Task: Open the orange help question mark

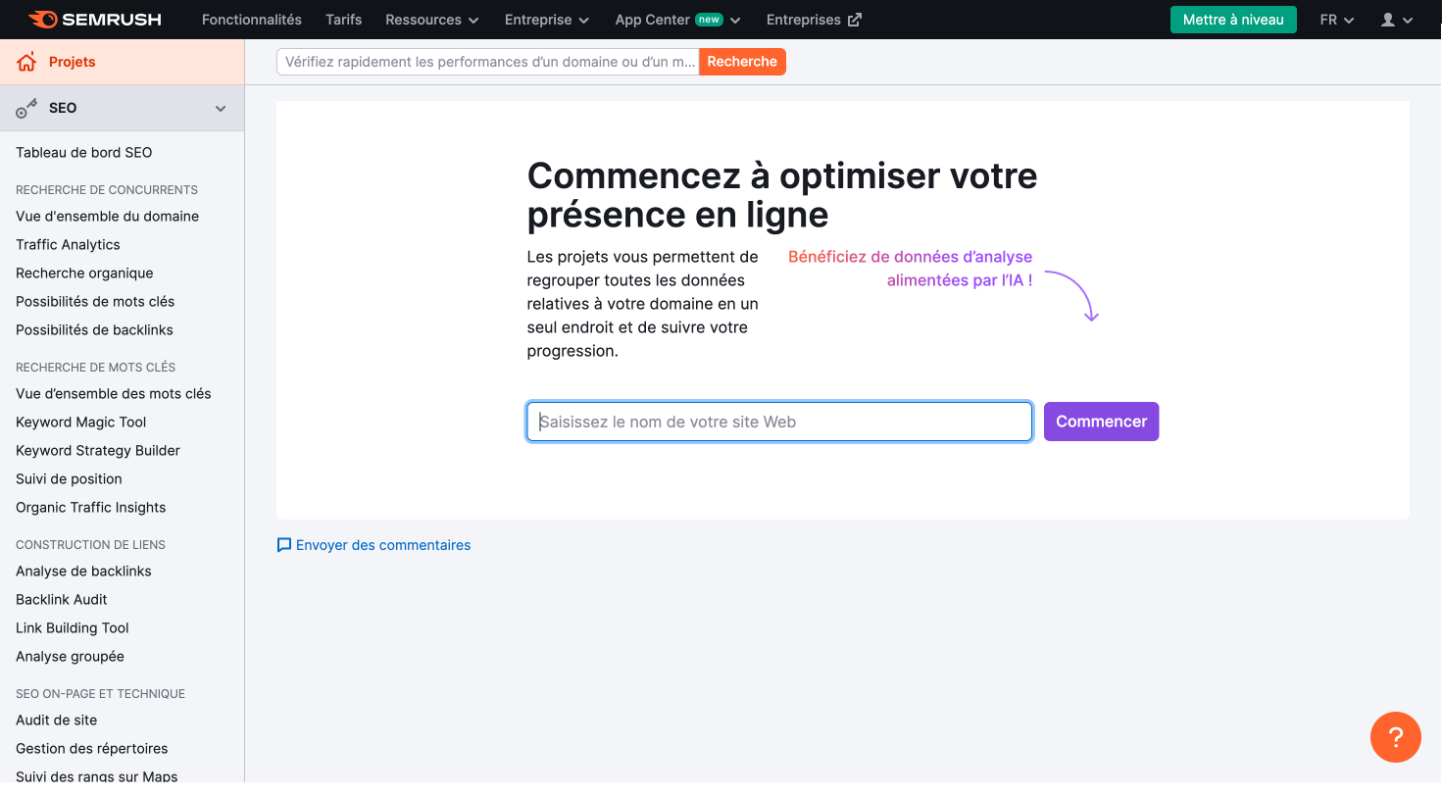Action: tap(1396, 737)
